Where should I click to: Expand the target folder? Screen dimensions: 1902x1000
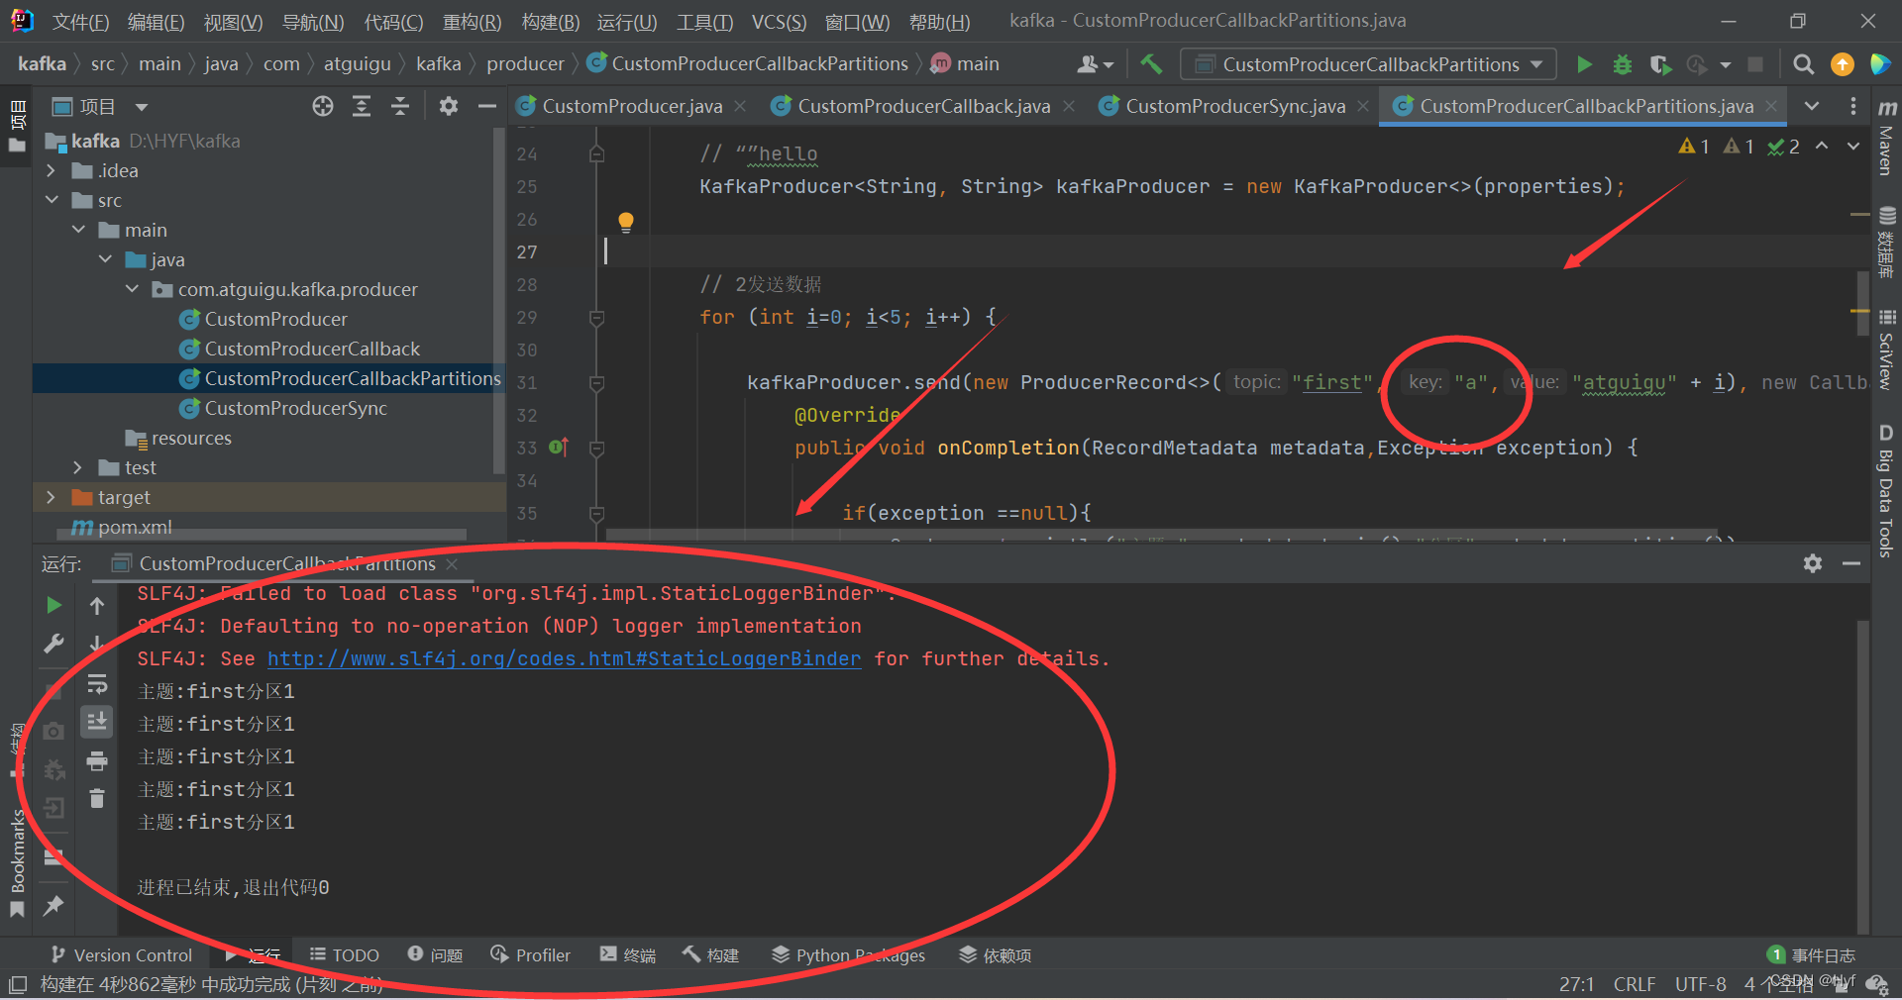tap(52, 497)
